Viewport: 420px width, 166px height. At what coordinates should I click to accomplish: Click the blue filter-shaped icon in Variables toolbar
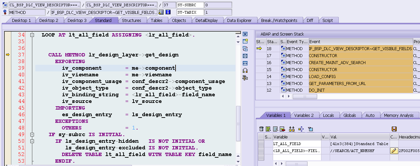click(310, 129)
